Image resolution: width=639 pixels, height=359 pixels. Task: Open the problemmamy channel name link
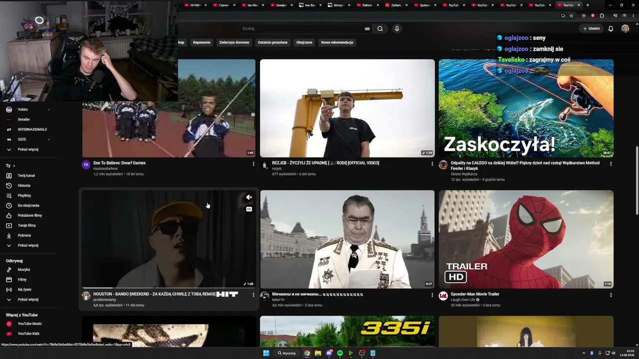(105, 300)
